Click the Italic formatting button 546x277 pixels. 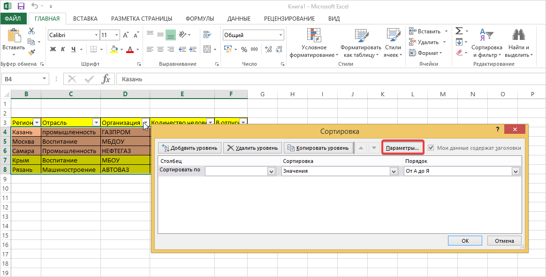tap(63, 49)
